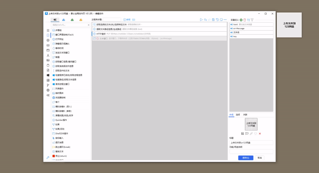The height and width of the screenshot is (173, 319).
Task: Select the HTTP请求 step in the list
Action: [101, 34]
